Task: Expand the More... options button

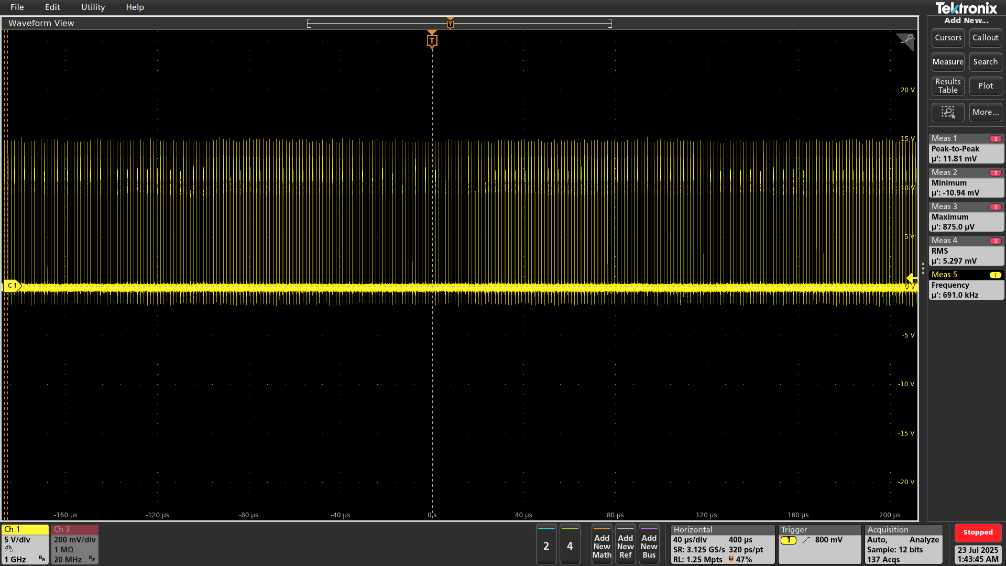Action: pos(985,112)
